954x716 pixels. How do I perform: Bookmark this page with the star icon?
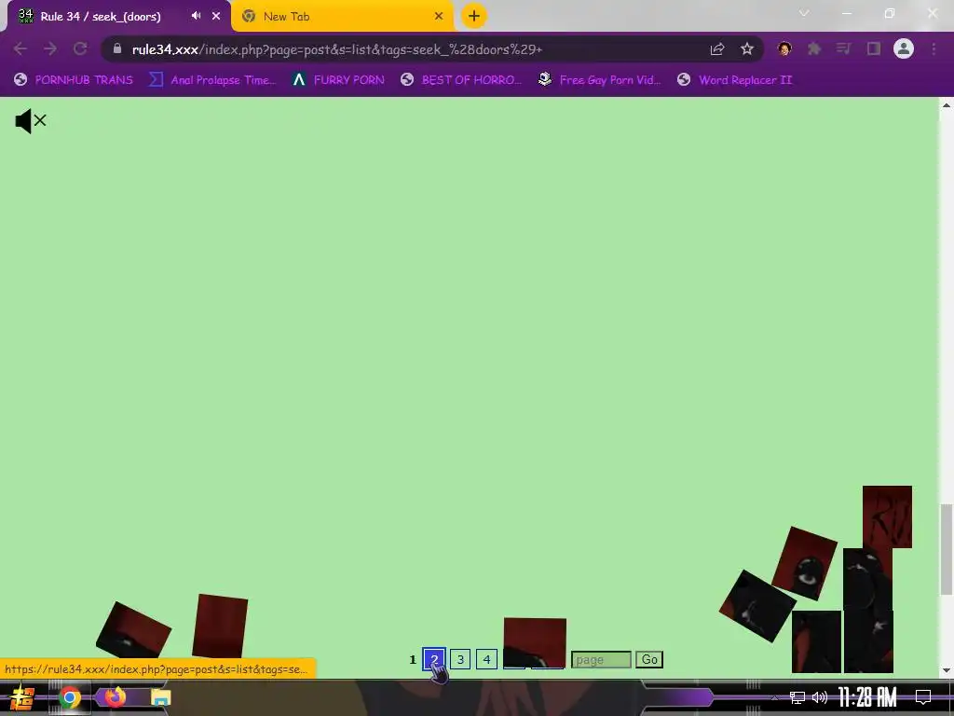coord(747,48)
